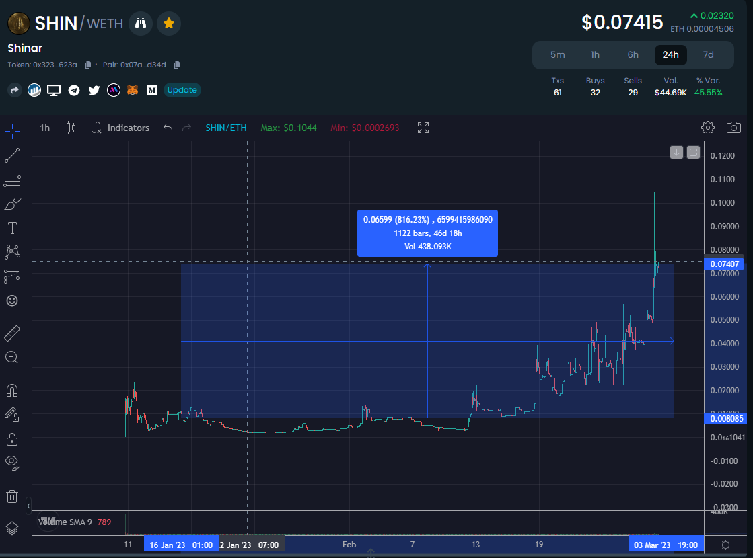The width and height of the screenshot is (753, 558).
Task: Open the Indicators menu
Action: click(120, 127)
